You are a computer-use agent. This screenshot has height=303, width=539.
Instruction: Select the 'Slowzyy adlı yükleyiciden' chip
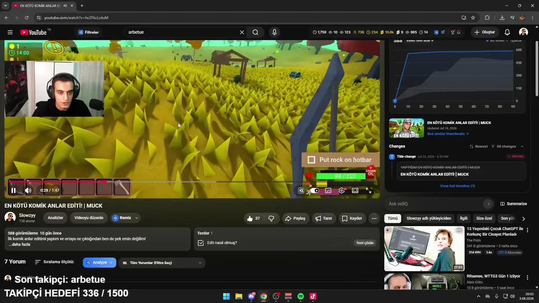tap(429, 218)
